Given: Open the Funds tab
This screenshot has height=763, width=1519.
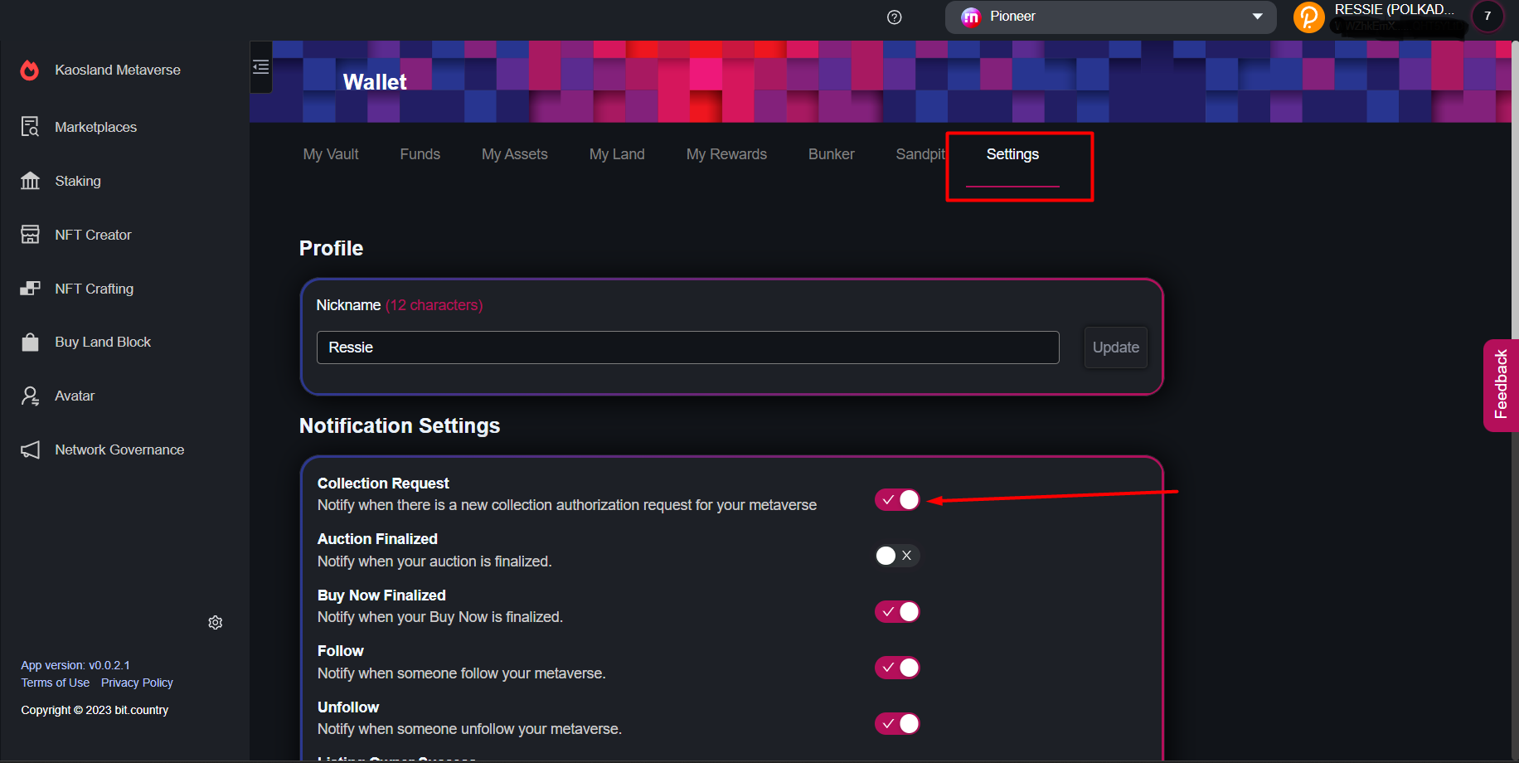Looking at the screenshot, I should [x=420, y=154].
